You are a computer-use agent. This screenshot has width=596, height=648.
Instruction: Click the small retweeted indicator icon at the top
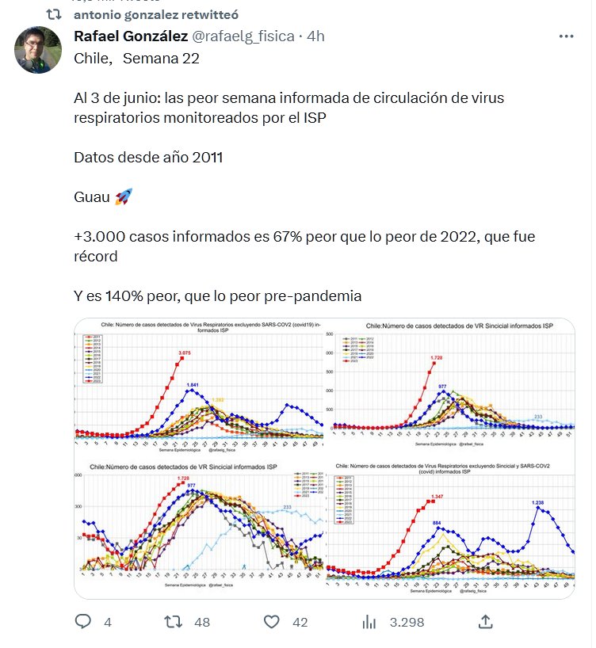[52, 14]
